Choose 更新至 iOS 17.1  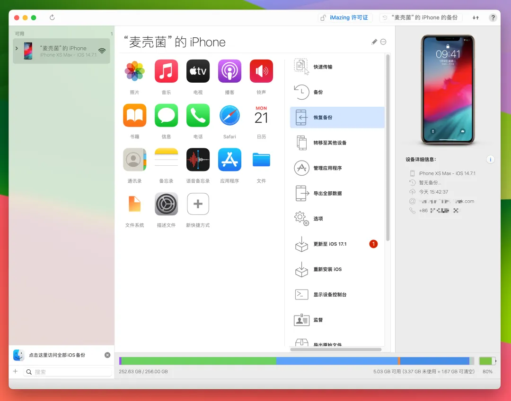pos(337,244)
